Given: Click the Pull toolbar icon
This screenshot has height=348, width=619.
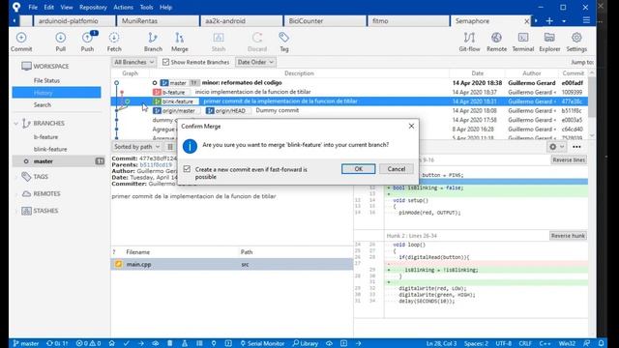Looking at the screenshot, I should coord(60,42).
